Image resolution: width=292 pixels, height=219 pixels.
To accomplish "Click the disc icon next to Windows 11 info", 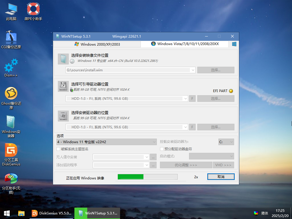I will (72, 61).
